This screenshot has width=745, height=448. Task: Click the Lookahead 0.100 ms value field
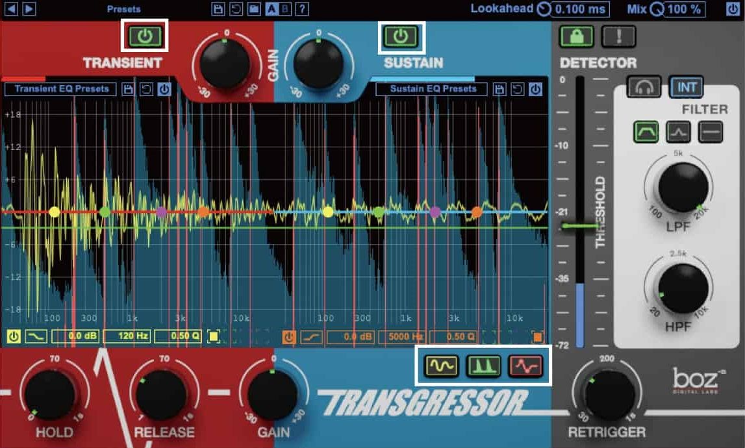click(x=581, y=9)
